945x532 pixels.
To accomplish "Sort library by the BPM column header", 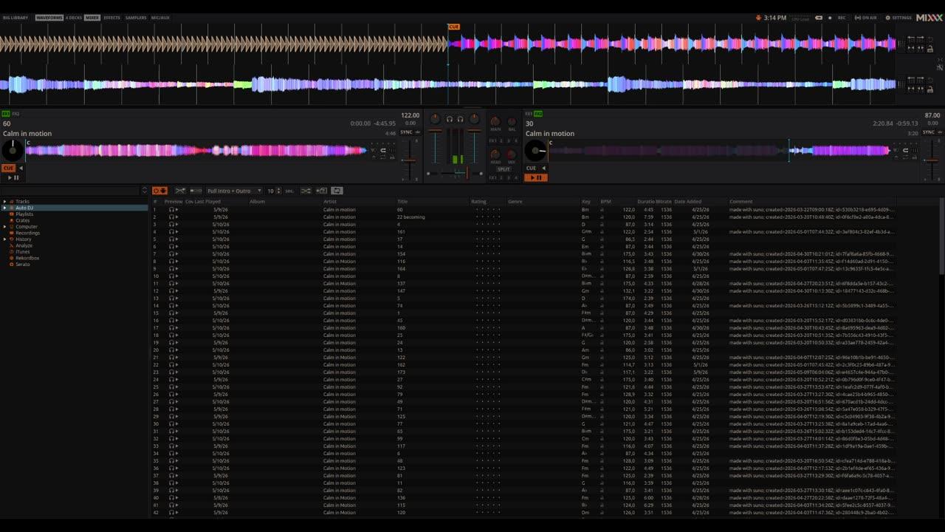I will click(x=605, y=202).
